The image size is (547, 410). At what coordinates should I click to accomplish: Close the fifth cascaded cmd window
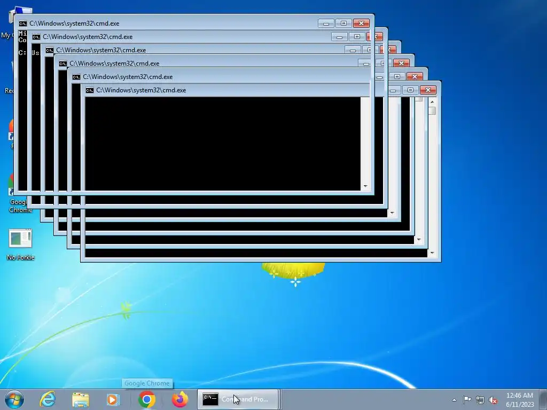pyautogui.click(x=415, y=76)
